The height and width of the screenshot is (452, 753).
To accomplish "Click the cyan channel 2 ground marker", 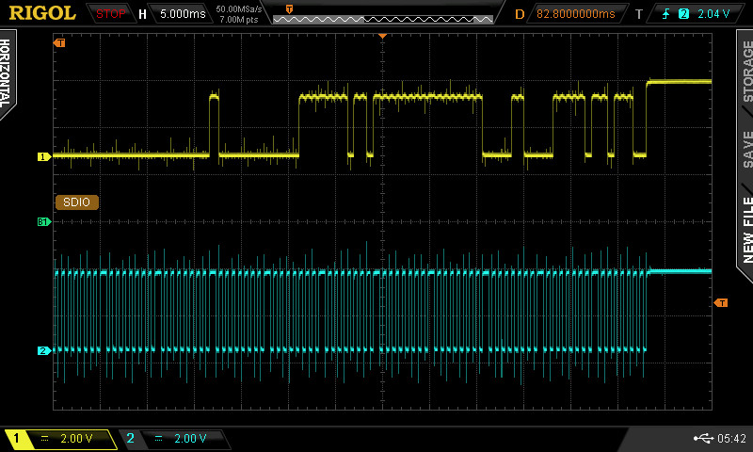I will 44,350.
